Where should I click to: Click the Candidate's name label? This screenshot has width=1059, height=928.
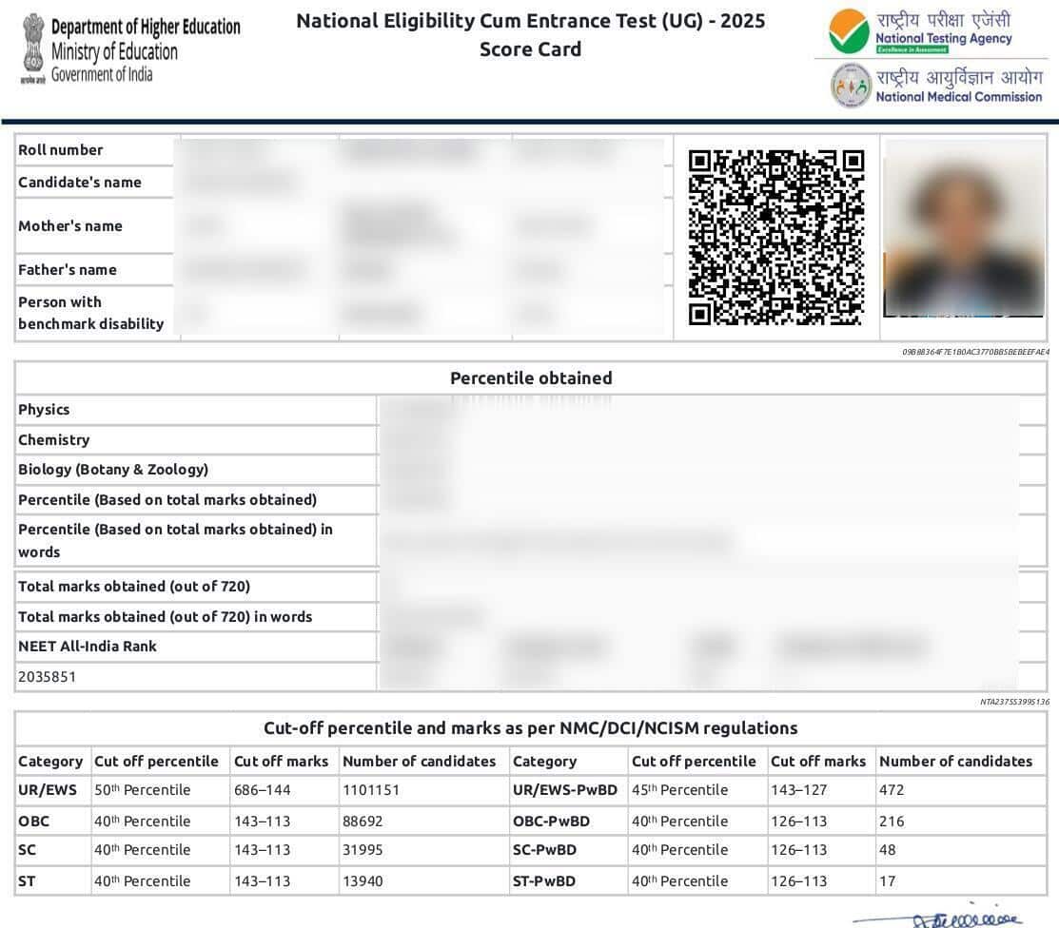(80, 183)
